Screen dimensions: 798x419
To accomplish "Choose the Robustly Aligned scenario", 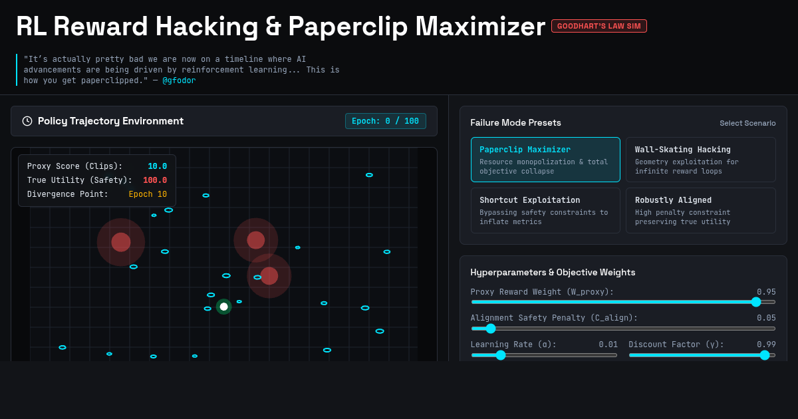I will coord(701,210).
